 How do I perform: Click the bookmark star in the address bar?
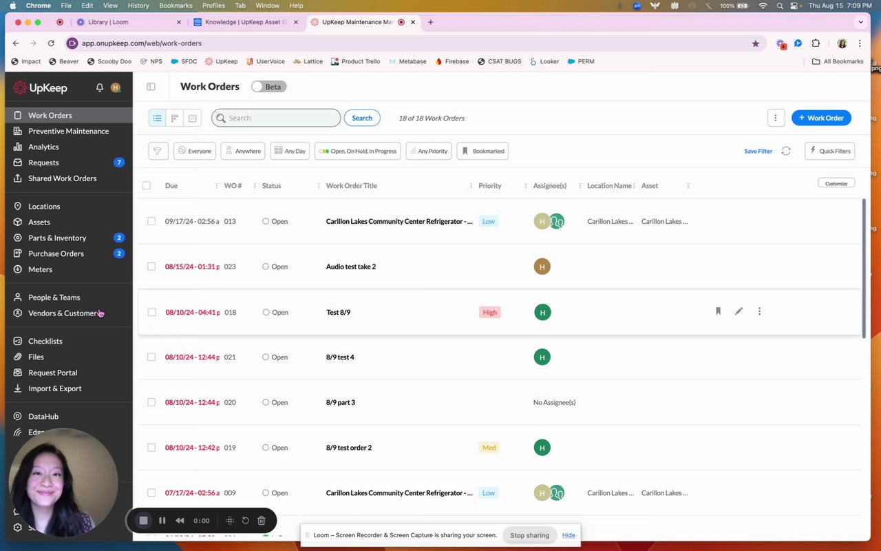click(756, 43)
